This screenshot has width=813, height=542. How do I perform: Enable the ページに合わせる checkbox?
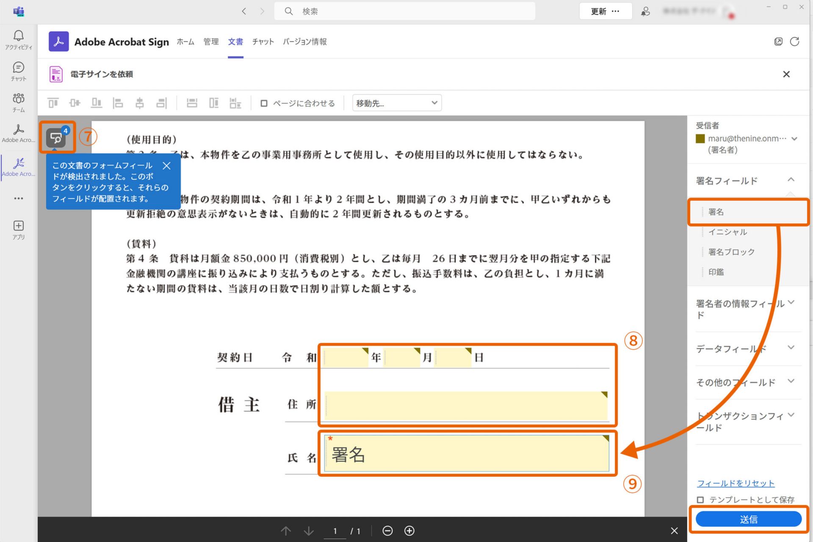264,103
